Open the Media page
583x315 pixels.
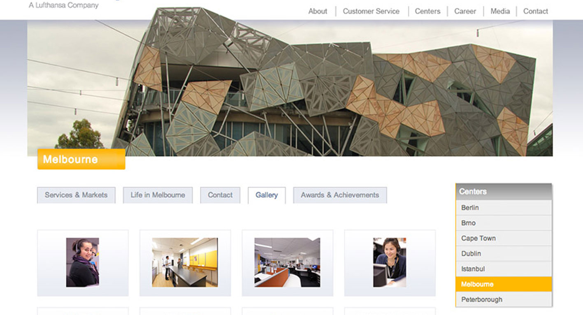click(x=500, y=12)
